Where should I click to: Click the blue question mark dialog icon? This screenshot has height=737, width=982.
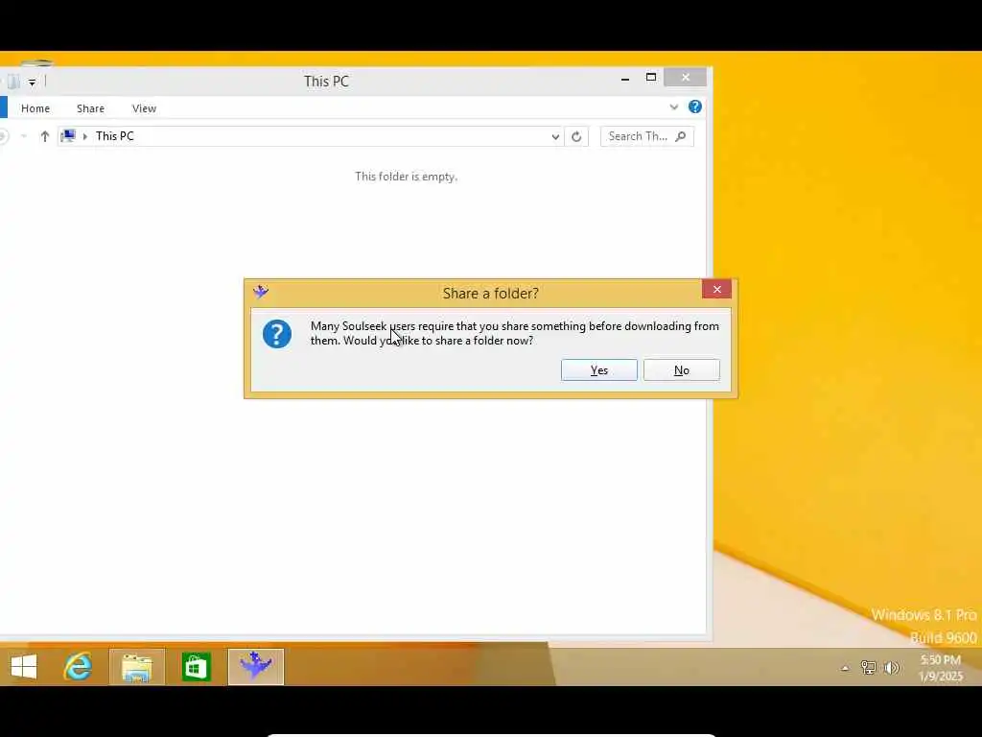click(277, 333)
